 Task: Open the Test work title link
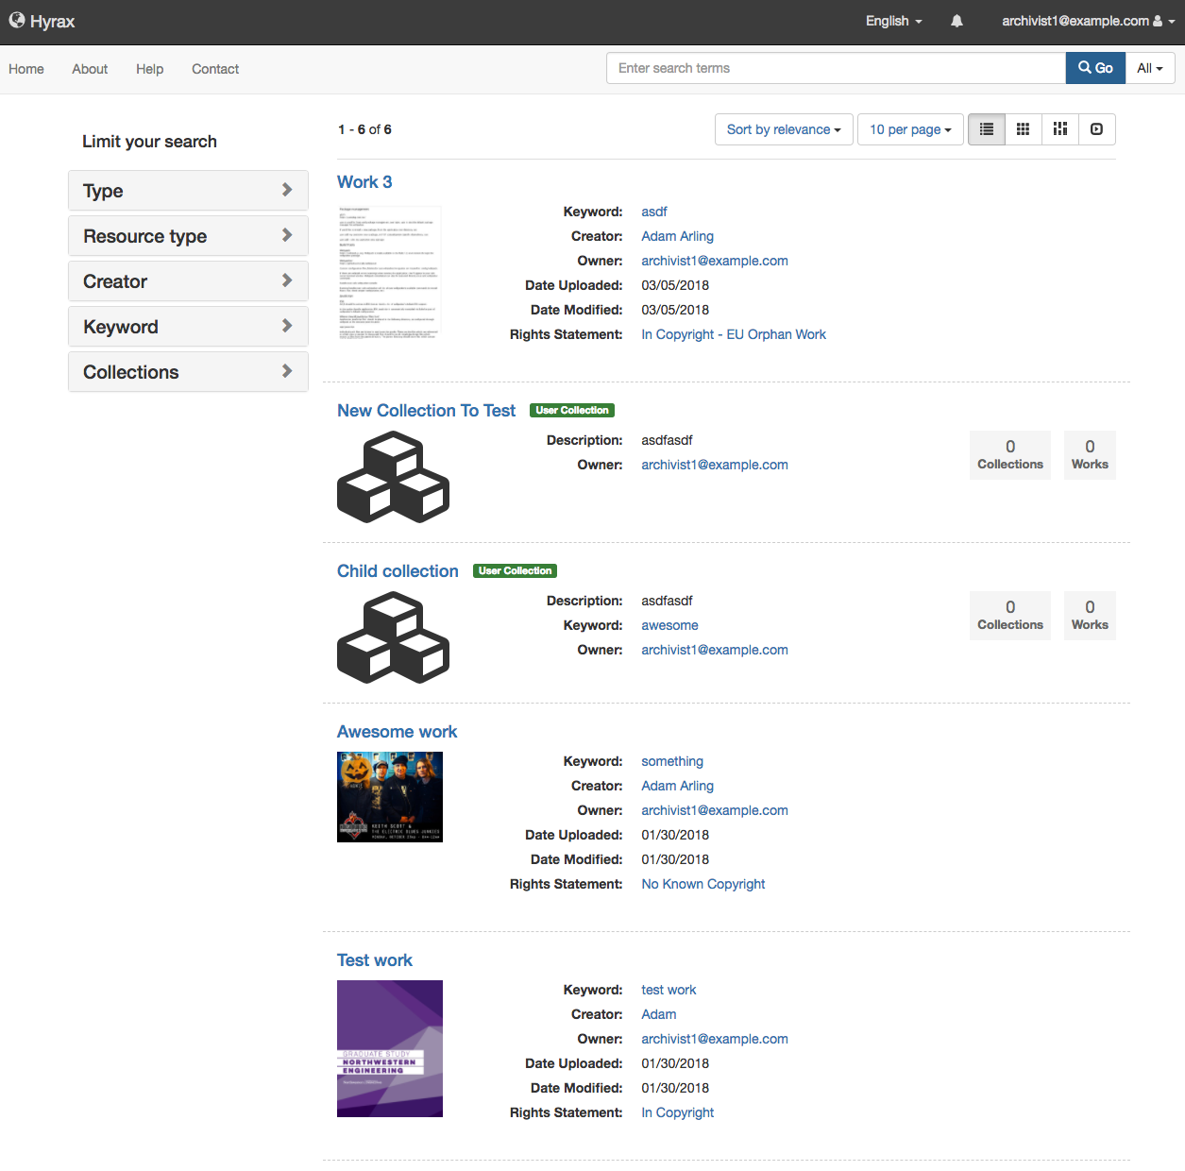coord(375,960)
